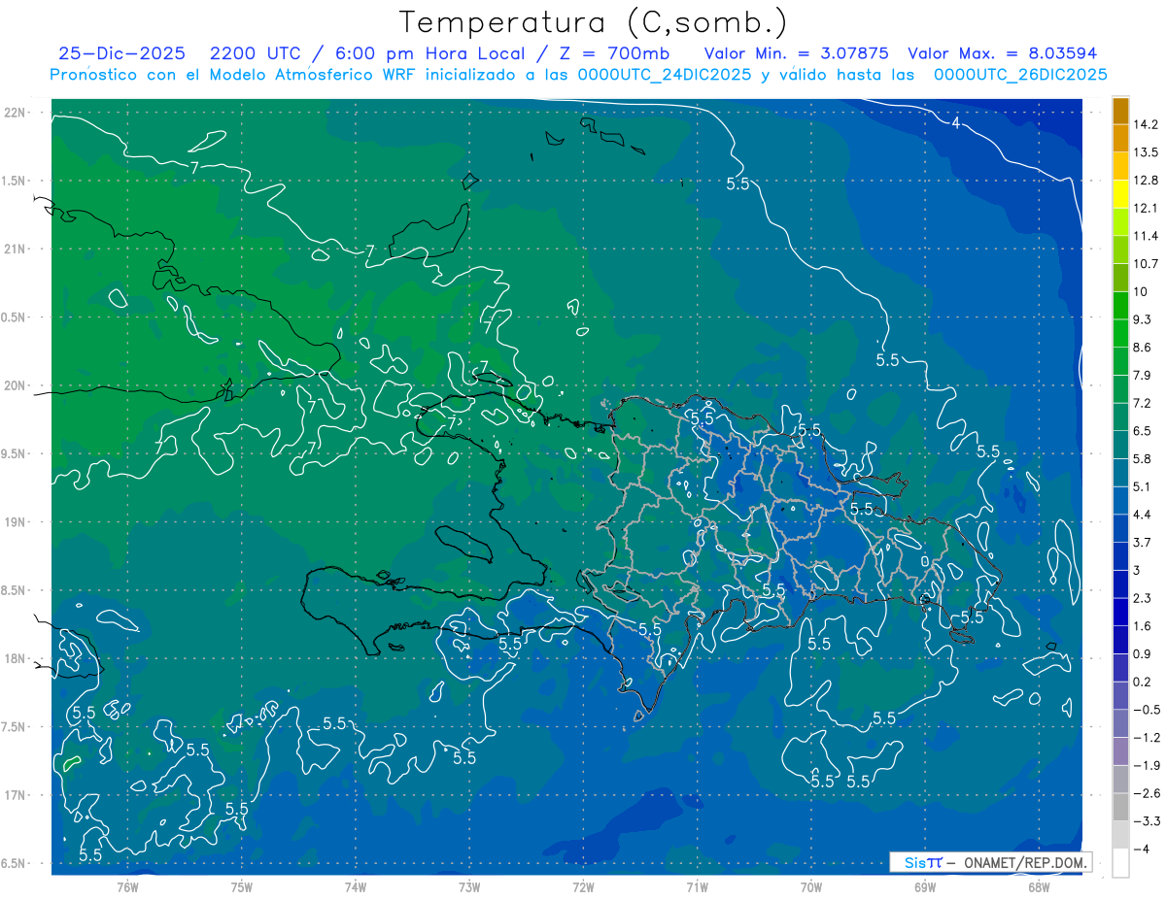Click the '4.4' color bar value
1166x900 pixels.
(1143, 515)
